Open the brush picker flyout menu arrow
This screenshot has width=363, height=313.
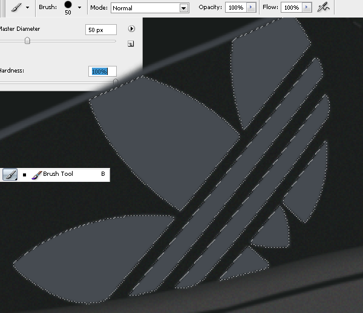pos(131,29)
